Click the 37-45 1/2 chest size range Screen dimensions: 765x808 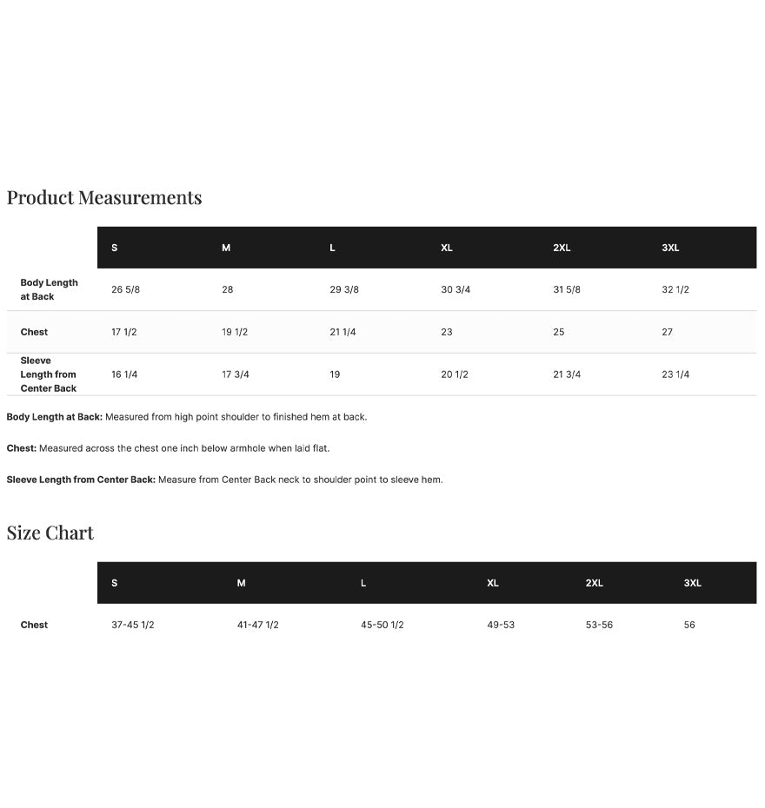point(132,625)
